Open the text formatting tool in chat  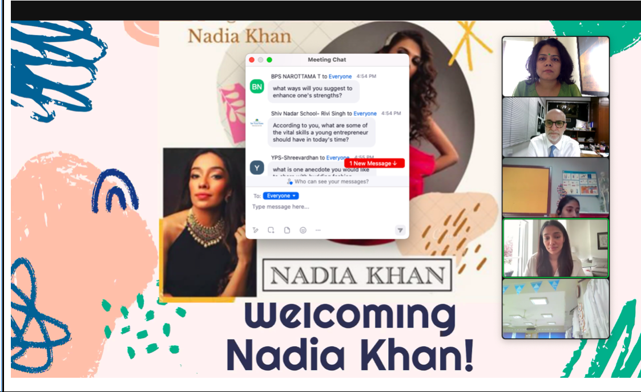pyautogui.click(x=256, y=230)
